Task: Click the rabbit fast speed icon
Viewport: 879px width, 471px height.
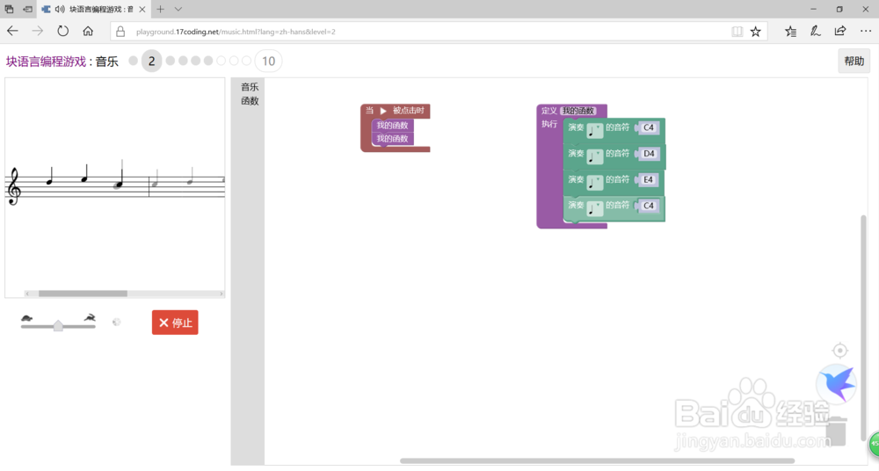Action: (90, 318)
